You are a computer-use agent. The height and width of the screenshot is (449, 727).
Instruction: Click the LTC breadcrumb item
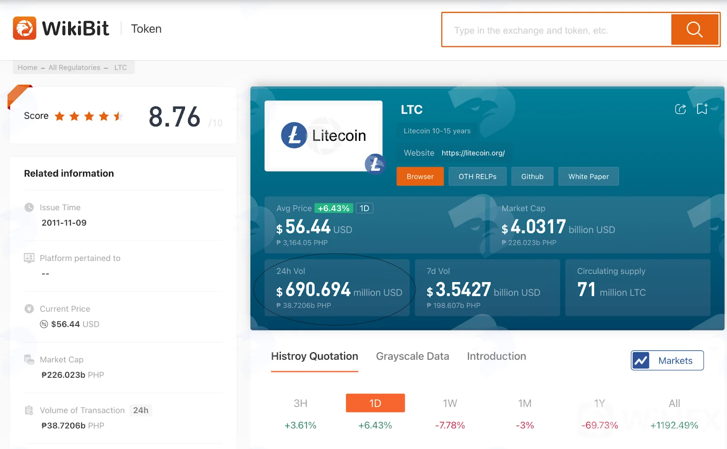click(x=120, y=67)
